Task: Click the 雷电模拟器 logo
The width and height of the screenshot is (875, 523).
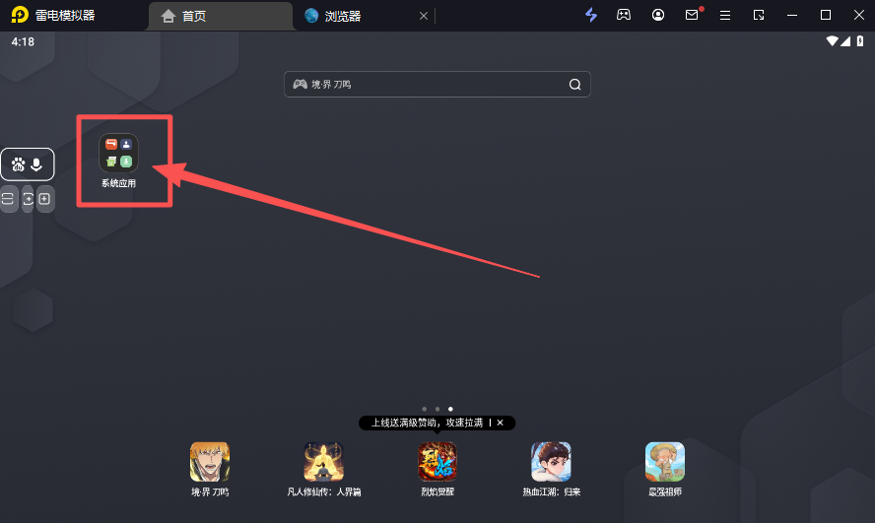Action: pos(20,15)
